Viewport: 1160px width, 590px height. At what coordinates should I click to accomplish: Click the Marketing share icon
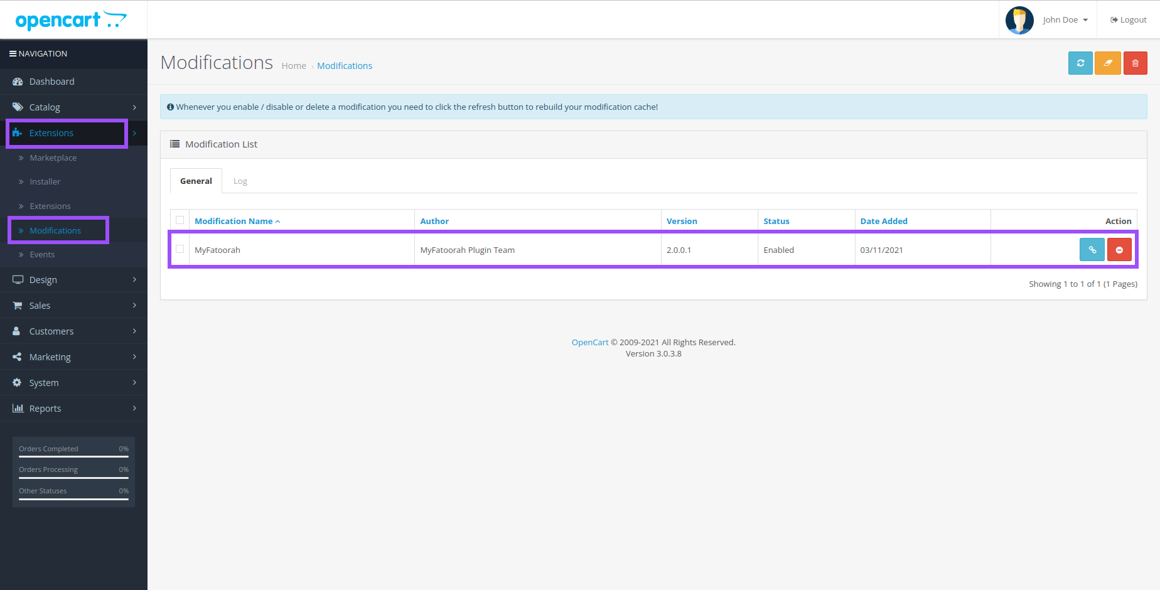(17, 357)
